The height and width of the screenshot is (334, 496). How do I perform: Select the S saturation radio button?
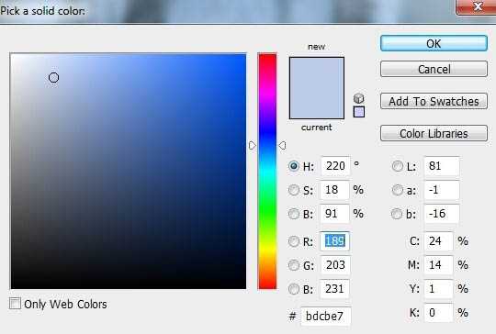(294, 190)
